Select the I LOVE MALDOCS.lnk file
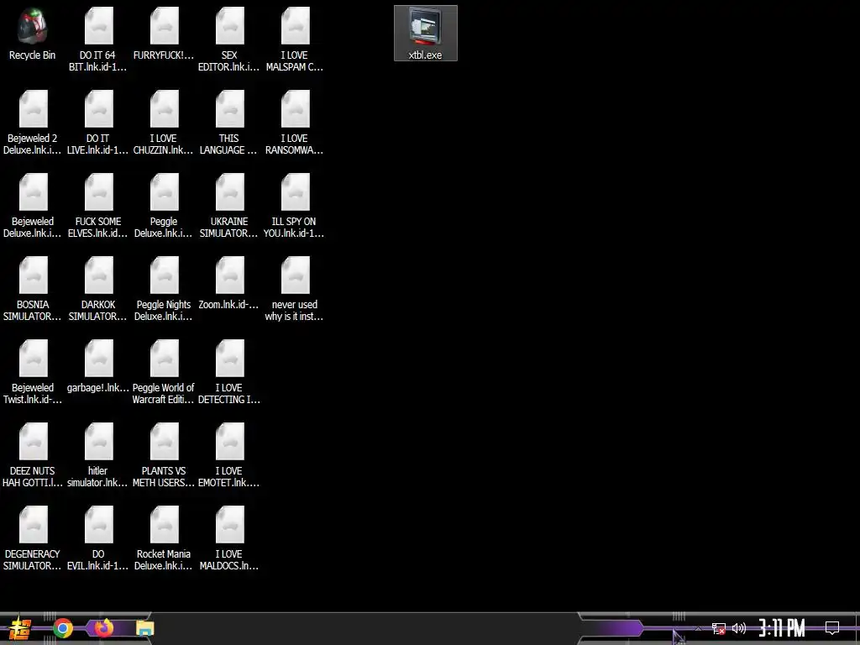This screenshot has height=645, width=860. point(229,539)
